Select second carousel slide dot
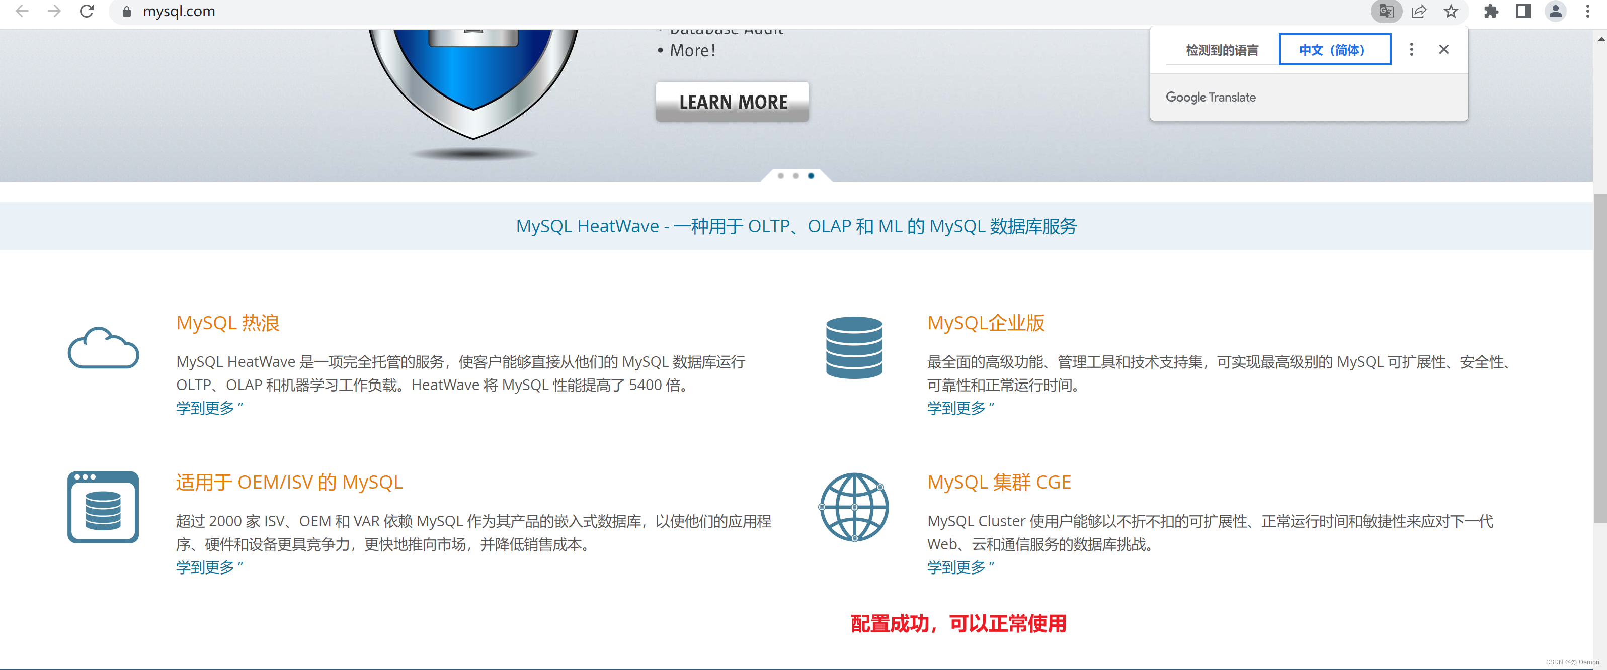1607x670 pixels. point(795,176)
